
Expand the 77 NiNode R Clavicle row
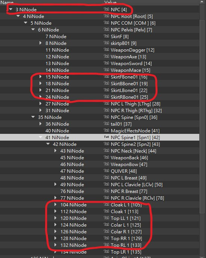pyautogui.click(x=55, y=198)
